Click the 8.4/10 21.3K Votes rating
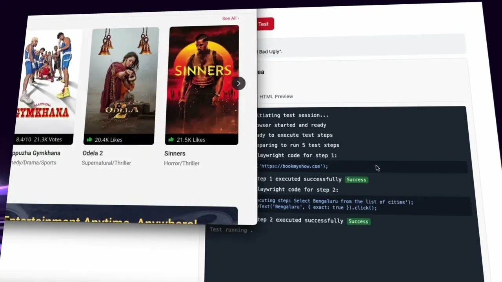 39,139
